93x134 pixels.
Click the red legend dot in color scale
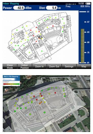pyautogui.click(x=4, y=84)
